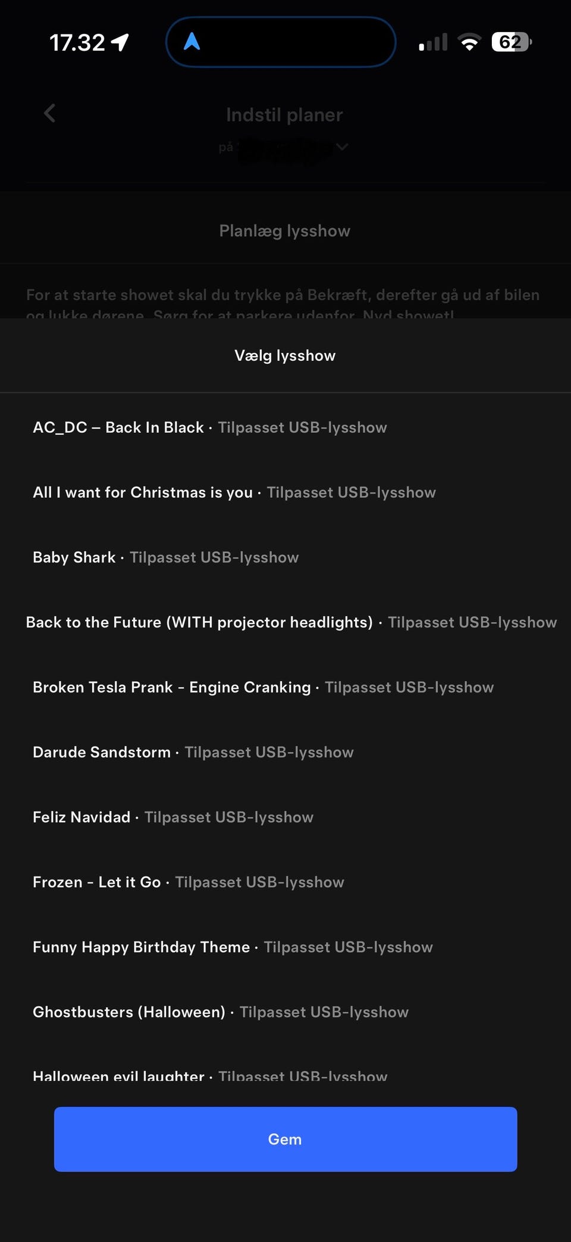Select Darude Sandstorm lightshow
571x1242 pixels.
193,752
